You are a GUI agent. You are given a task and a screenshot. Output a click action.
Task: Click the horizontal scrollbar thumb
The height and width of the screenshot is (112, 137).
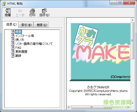(91, 107)
